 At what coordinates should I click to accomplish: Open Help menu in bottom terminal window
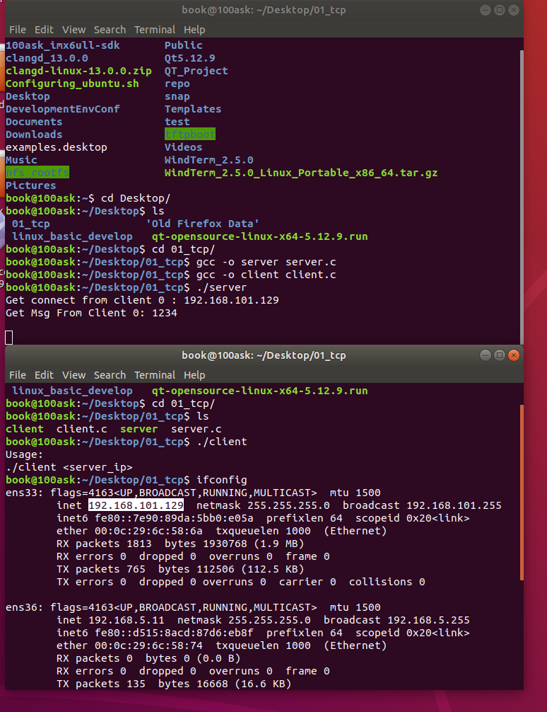pos(194,375)
